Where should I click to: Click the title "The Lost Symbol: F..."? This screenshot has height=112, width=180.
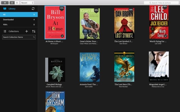[123, 41]
